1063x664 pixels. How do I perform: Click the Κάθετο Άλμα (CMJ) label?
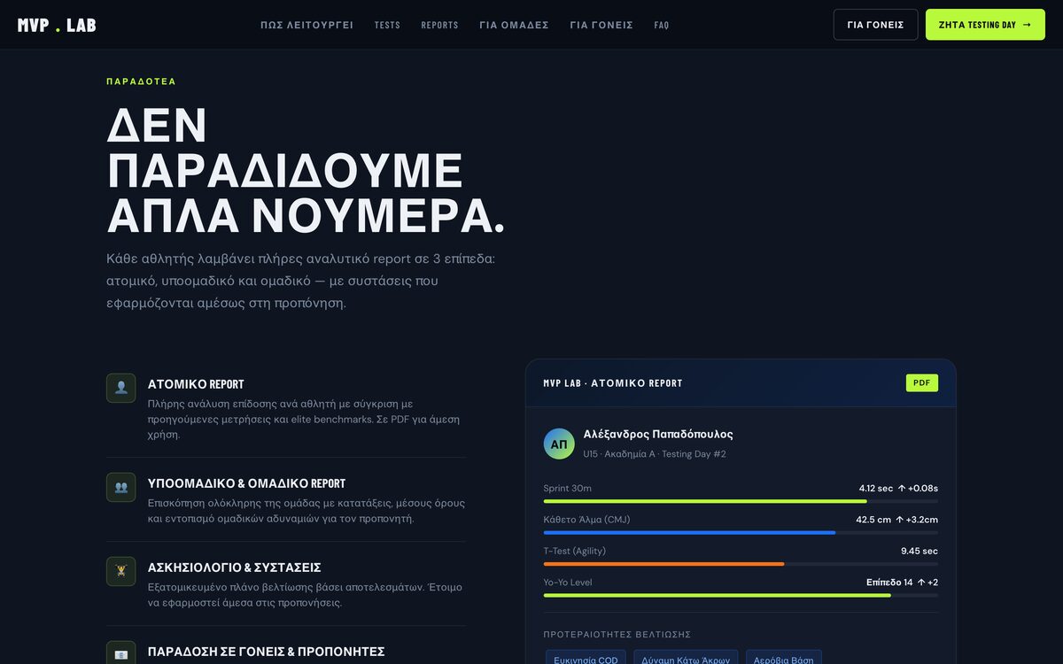(x=587, y=520)
